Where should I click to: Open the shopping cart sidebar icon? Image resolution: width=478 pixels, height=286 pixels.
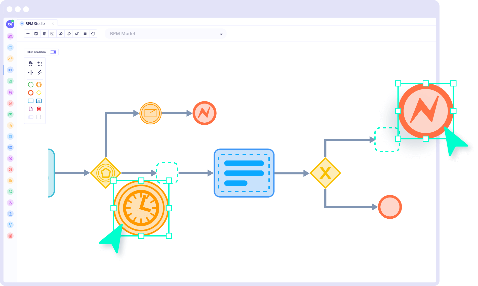click(x=10, y=92)
